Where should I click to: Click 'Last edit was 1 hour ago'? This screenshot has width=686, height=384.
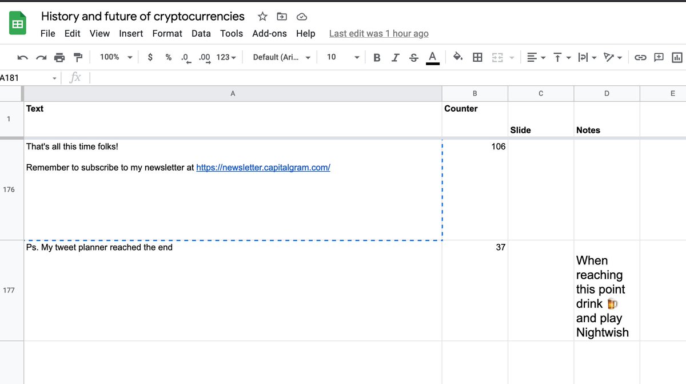click(x=378, y=33)
